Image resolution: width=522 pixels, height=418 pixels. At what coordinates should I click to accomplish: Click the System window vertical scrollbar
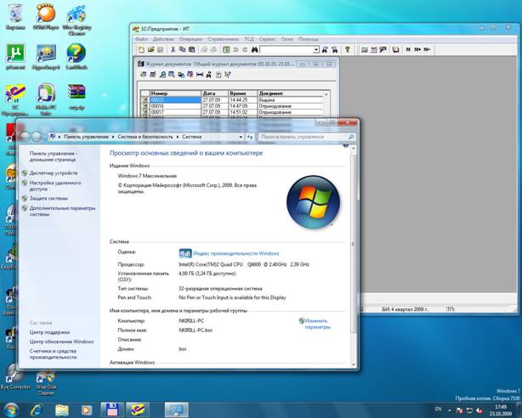pyautogui.click(x=353, y=257)
